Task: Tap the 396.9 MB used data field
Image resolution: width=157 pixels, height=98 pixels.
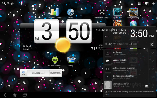Action: pyautogui.click(x=38, y=73)
